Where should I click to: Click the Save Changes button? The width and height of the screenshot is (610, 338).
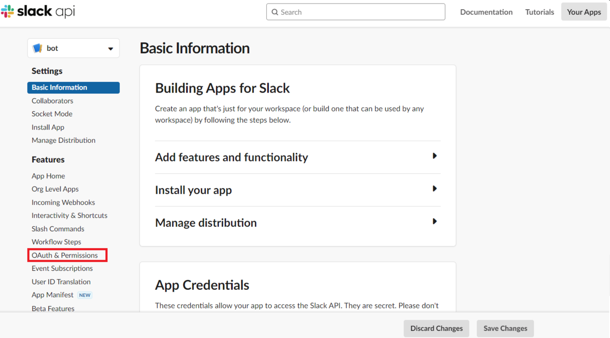pyautogui.click(x=505, y=328)
